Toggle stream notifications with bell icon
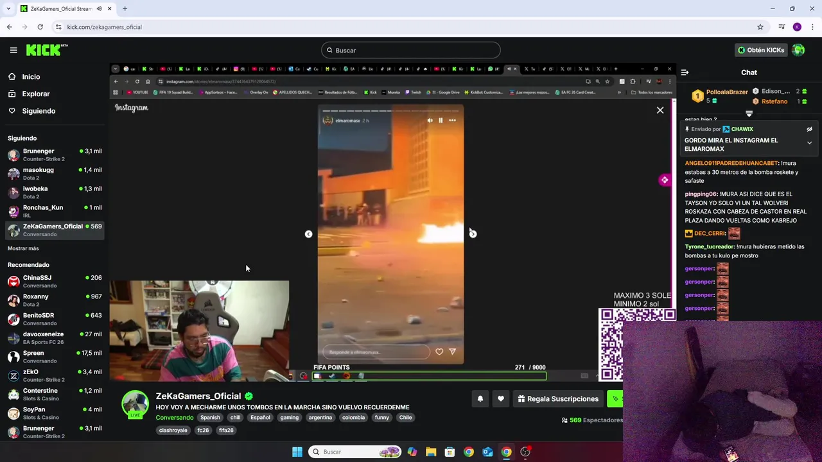Image resolution: width=822 pixels, height=462 pixels. 480,398
